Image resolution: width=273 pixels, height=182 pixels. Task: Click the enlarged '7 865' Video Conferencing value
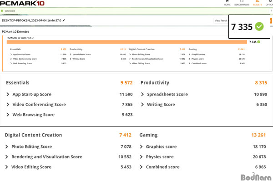(127, 105)
